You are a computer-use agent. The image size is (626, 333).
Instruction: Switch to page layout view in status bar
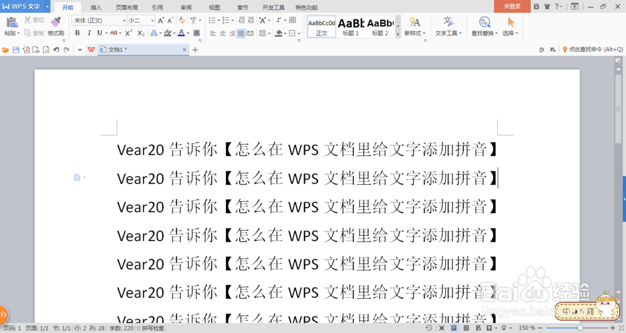pyautogui.click(x=454, y=328)
